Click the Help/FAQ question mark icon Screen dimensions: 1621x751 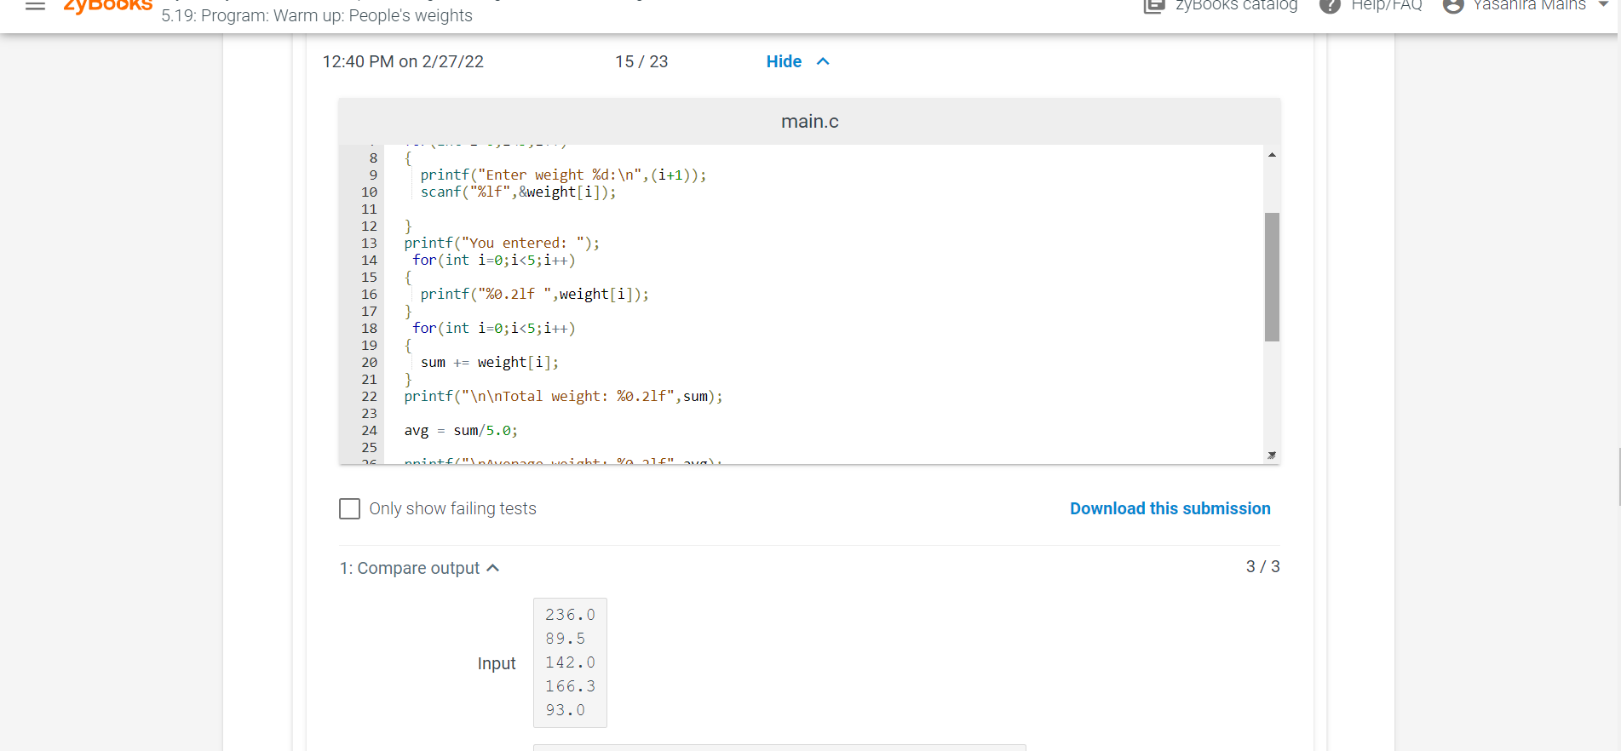tap(1330, 6)
